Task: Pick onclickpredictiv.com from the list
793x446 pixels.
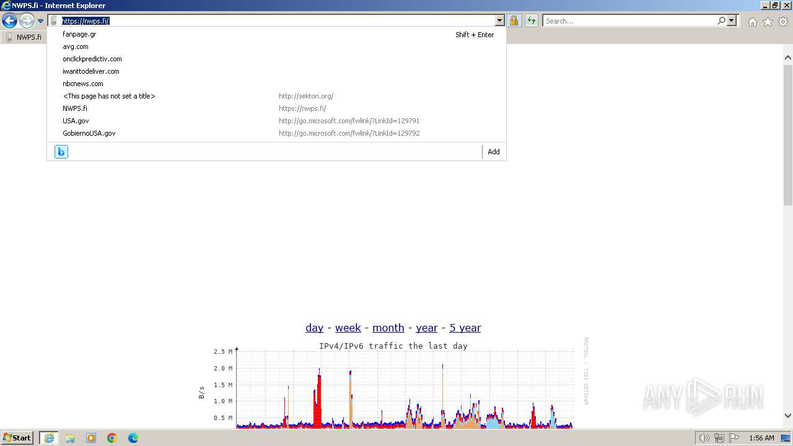Action: (x=276, y=59)
